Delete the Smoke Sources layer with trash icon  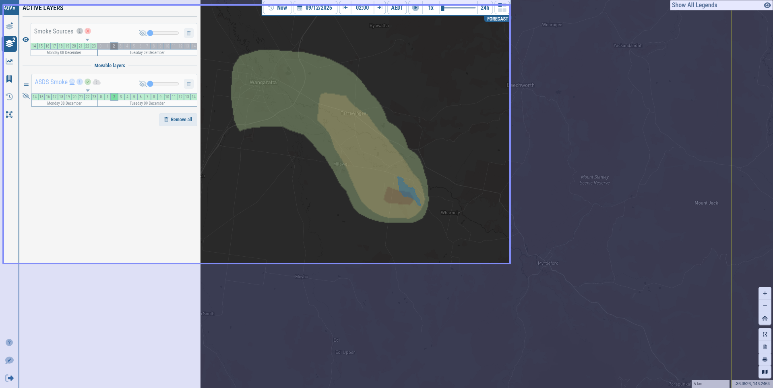tap(189, 33)
